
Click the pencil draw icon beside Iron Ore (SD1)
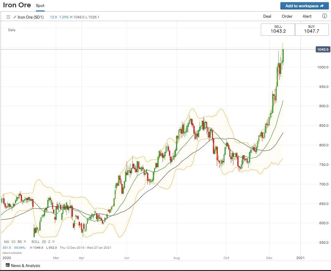click(15, 17)
